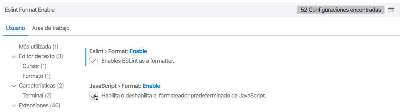404x112 pixels.
Task: Open the Área de trabajo tab
Action: [51, 28]
